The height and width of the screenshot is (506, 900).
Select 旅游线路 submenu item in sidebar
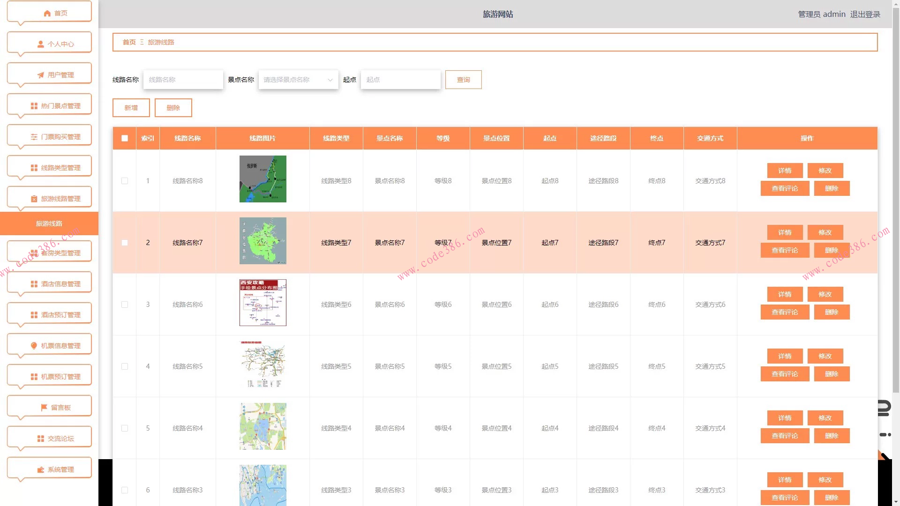pos(49,223)
